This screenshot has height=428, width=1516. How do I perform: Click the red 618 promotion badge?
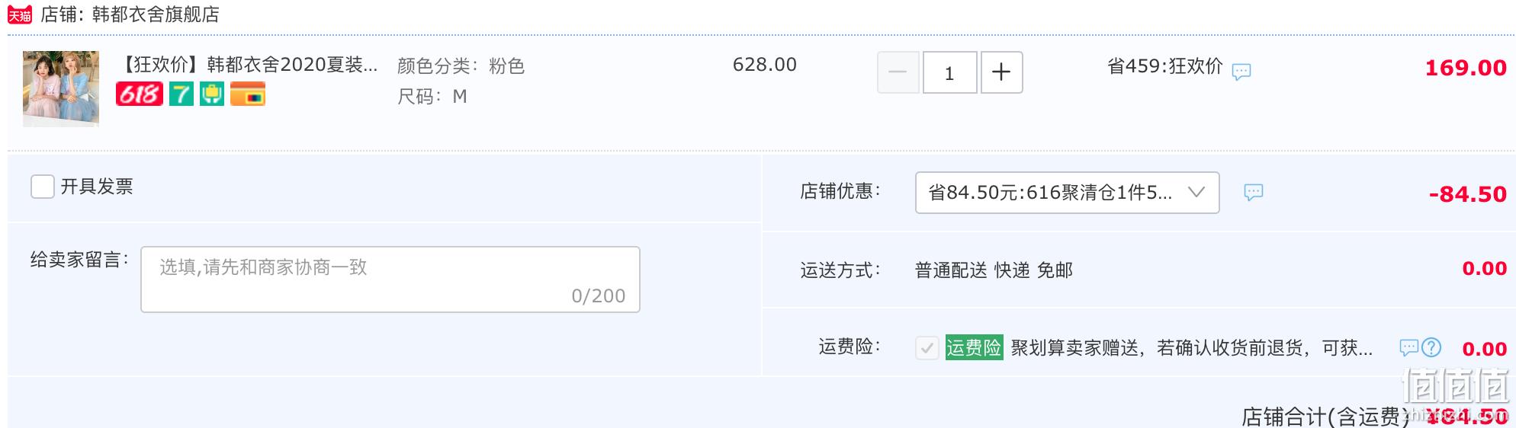pyautogui.click(x=140, y=94)
